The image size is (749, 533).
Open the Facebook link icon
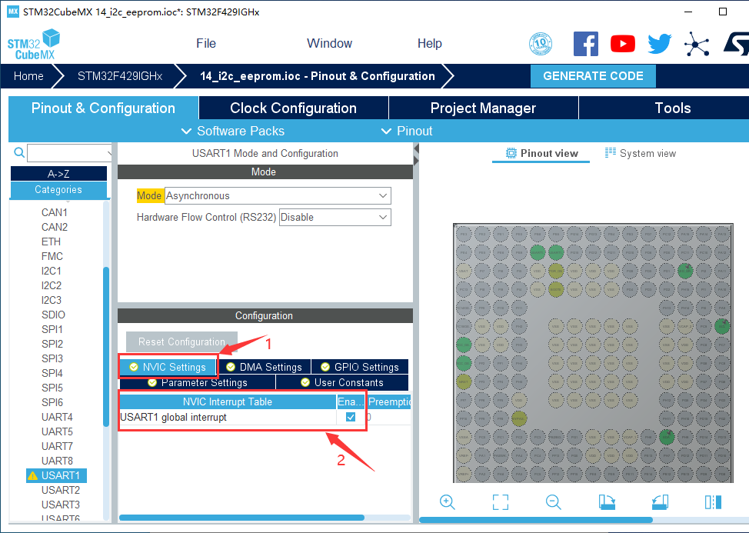586,44
